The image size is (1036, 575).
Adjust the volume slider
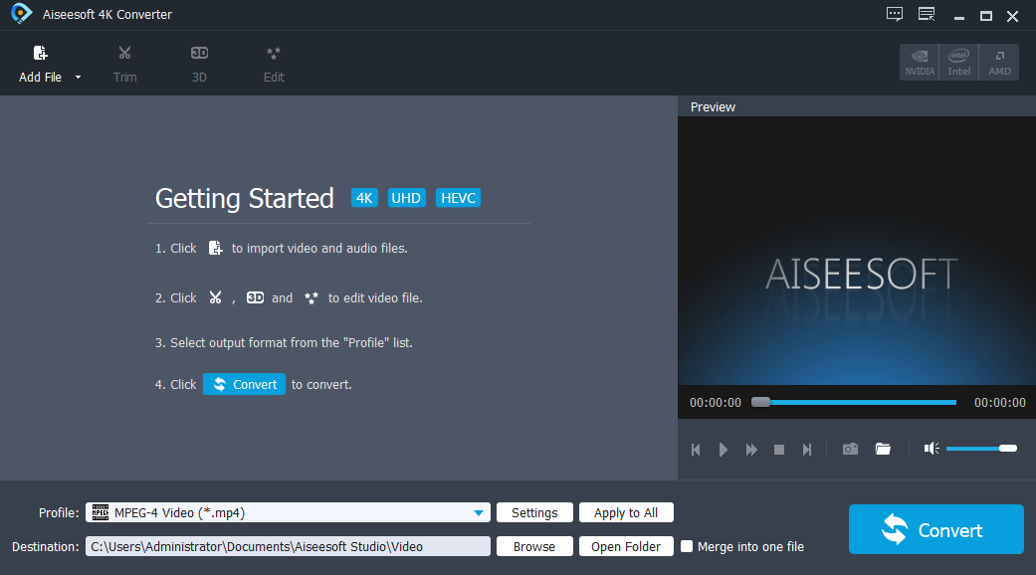click(x=981, y=449)
